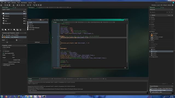Click the Creation Code button
Viewport: 175px width, 98px height.
17,60
